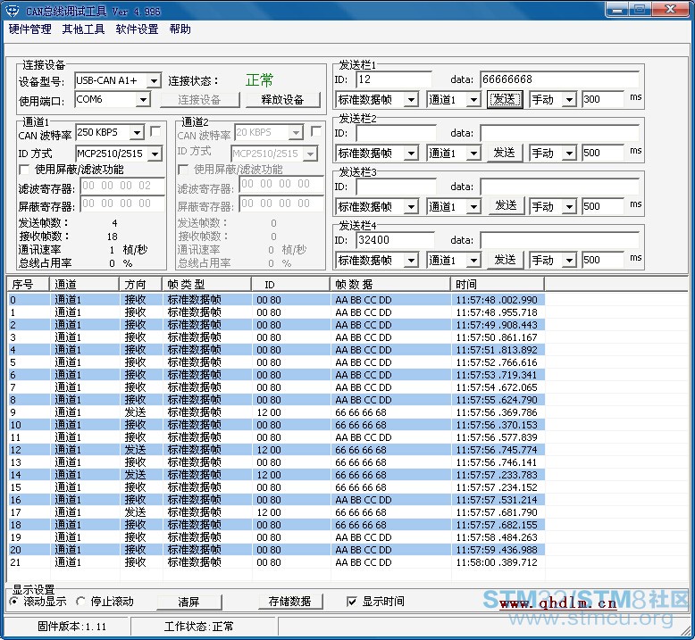Select the 停止滚动 radio button
This screenshot has width=695, height=640.
(x=80, y=602)
